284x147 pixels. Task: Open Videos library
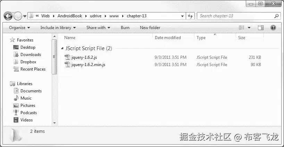click(x=26, y=120)
